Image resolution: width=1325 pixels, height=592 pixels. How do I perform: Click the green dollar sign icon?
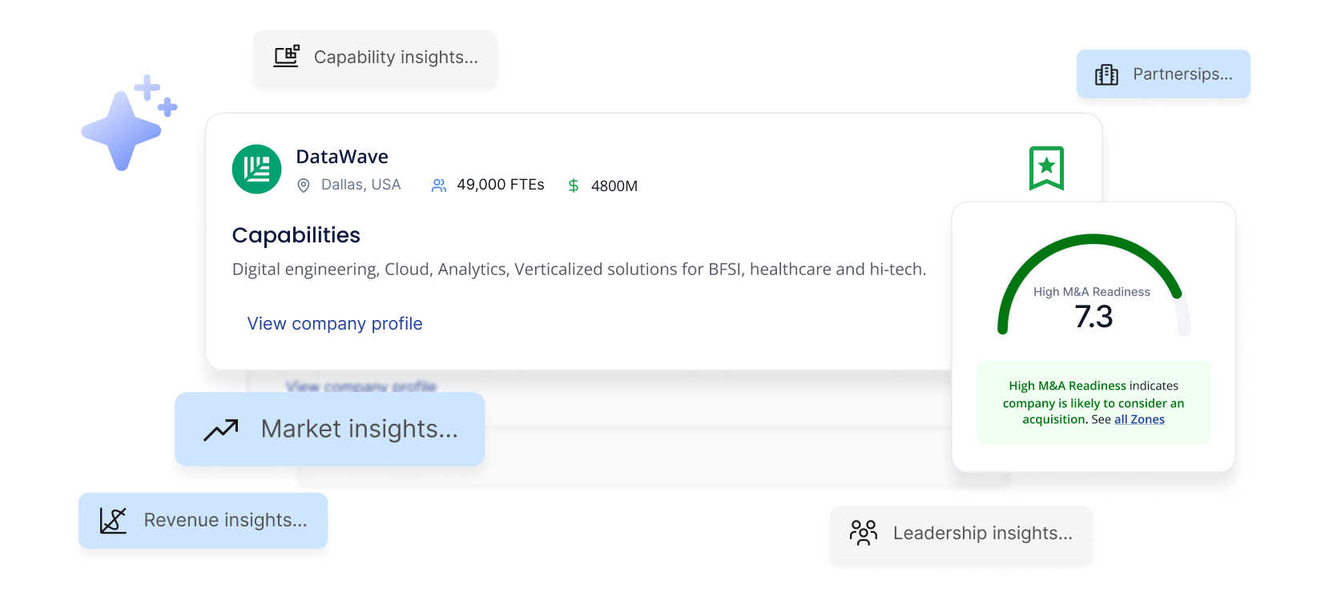(574, 186)
